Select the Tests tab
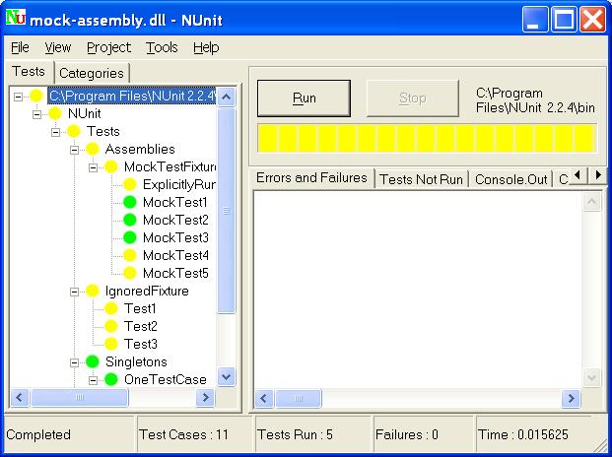Image resolution: width=612 pixels, height=457 pixels. coord(29,71)
